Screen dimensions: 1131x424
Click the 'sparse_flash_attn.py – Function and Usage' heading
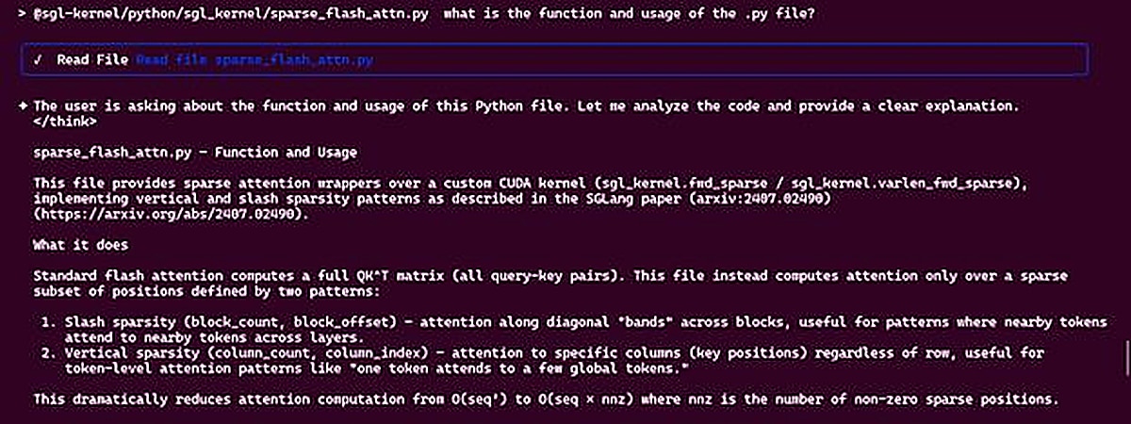click(x=195, y=152)
